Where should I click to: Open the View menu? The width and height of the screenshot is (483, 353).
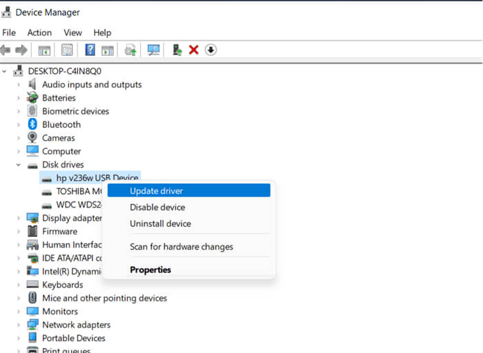tap(72, 32)
